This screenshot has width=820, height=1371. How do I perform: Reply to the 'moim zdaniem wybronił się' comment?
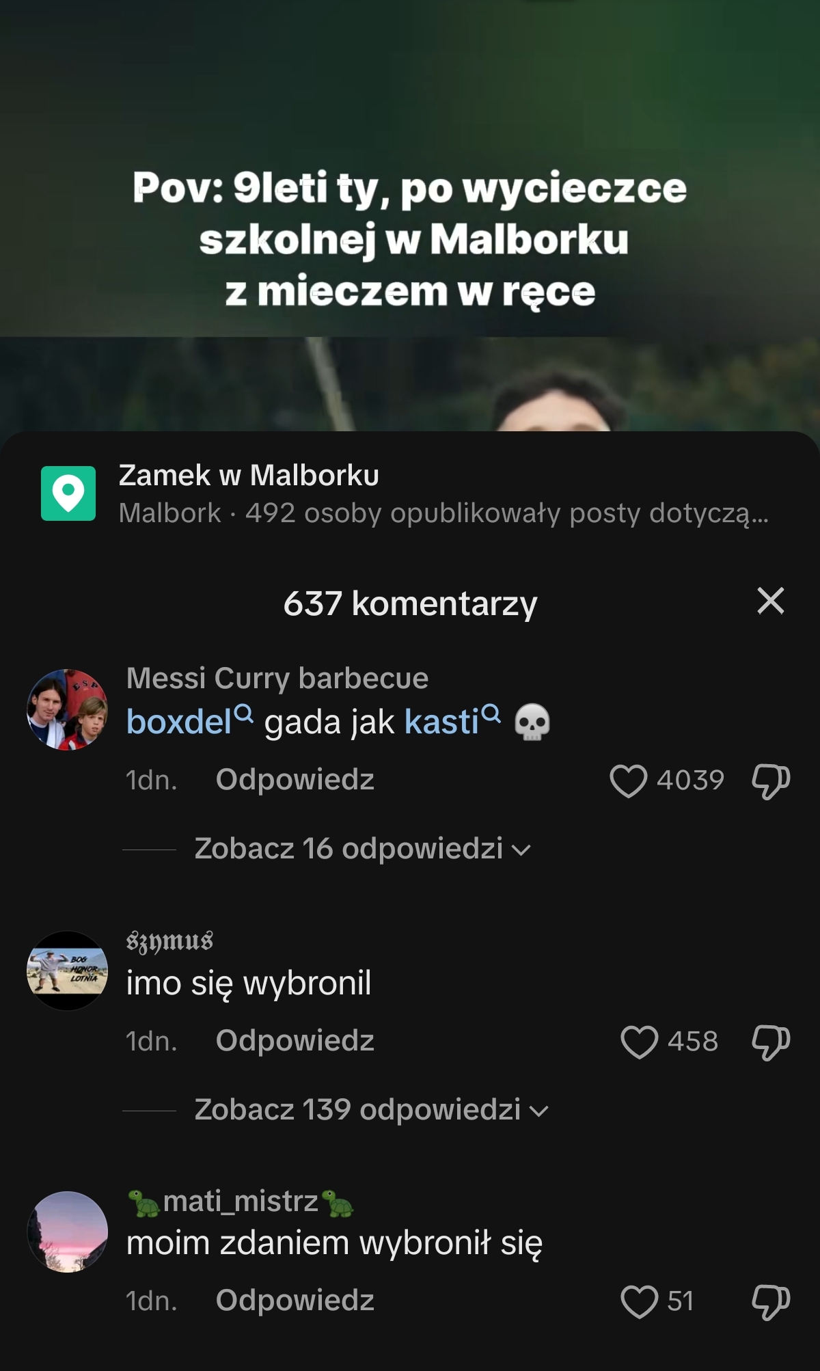click(x=295, y=1301)
